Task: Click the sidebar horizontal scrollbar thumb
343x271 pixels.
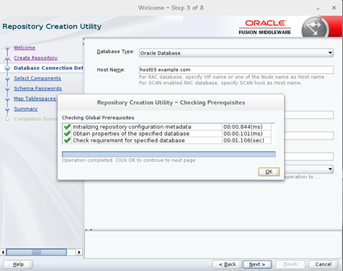Action: (36, 252)
